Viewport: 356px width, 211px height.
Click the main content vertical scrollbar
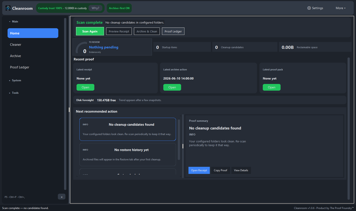click(348, 128)
